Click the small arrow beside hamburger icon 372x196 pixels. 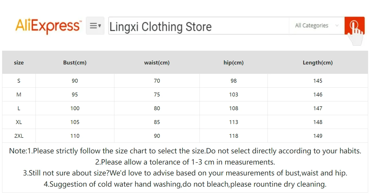[100, 26]
